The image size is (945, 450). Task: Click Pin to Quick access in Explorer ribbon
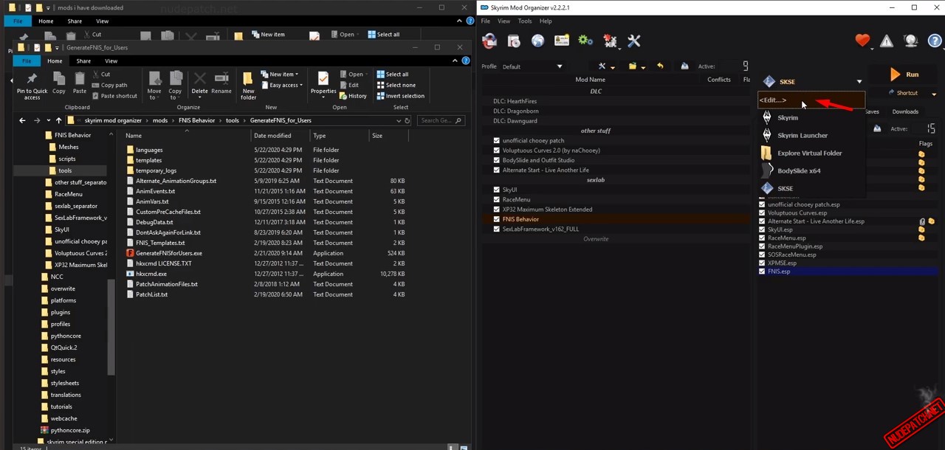pyautogui.click(x=32, y=86)
